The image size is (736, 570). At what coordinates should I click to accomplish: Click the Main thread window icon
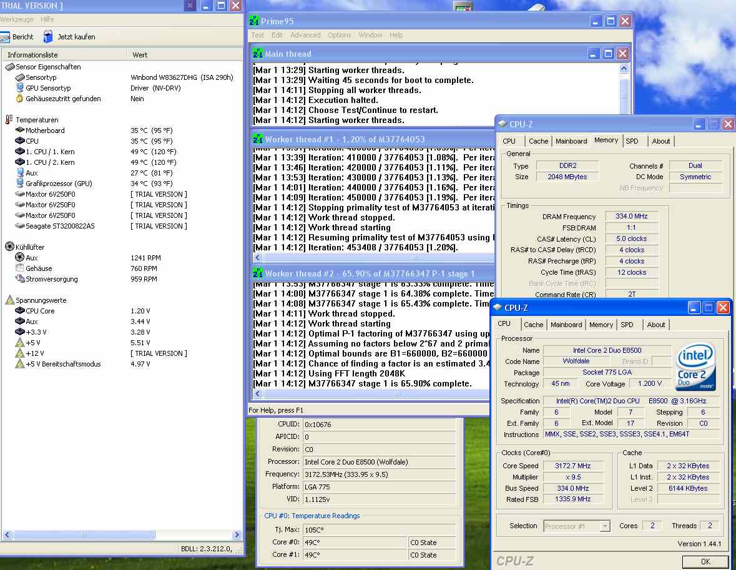click(x=258, y=54)
